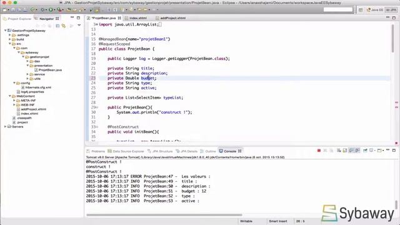Click 'budget : 12' console log line
The image size is (400, 225).
point(146,191)
